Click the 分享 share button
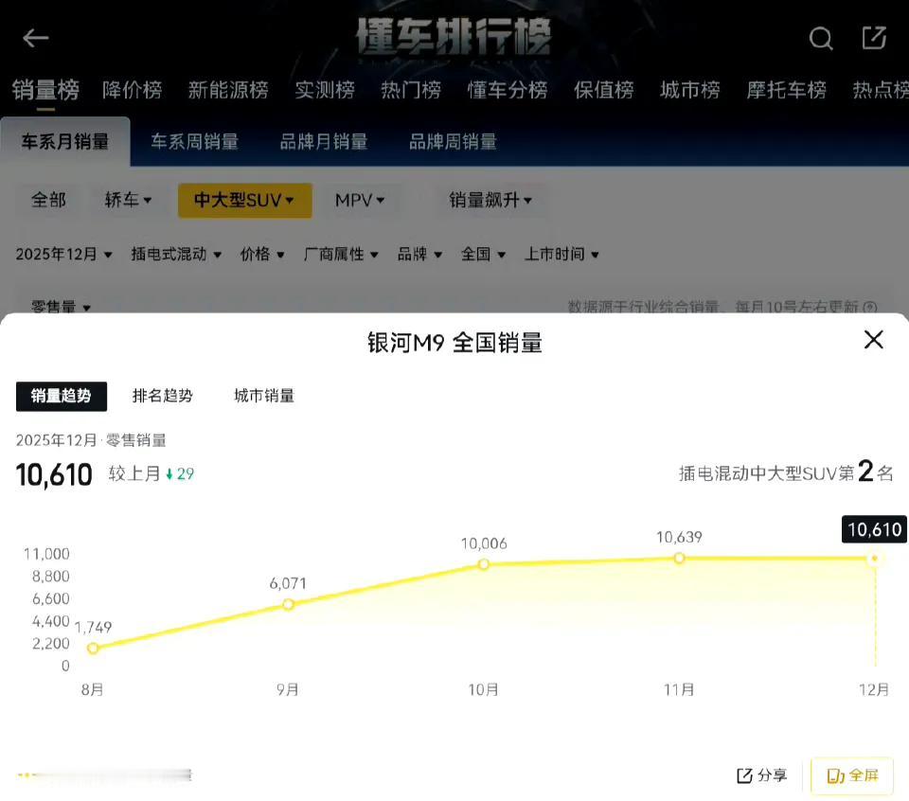The height and width of the screenshot is (801, 909). coord(761,774)
